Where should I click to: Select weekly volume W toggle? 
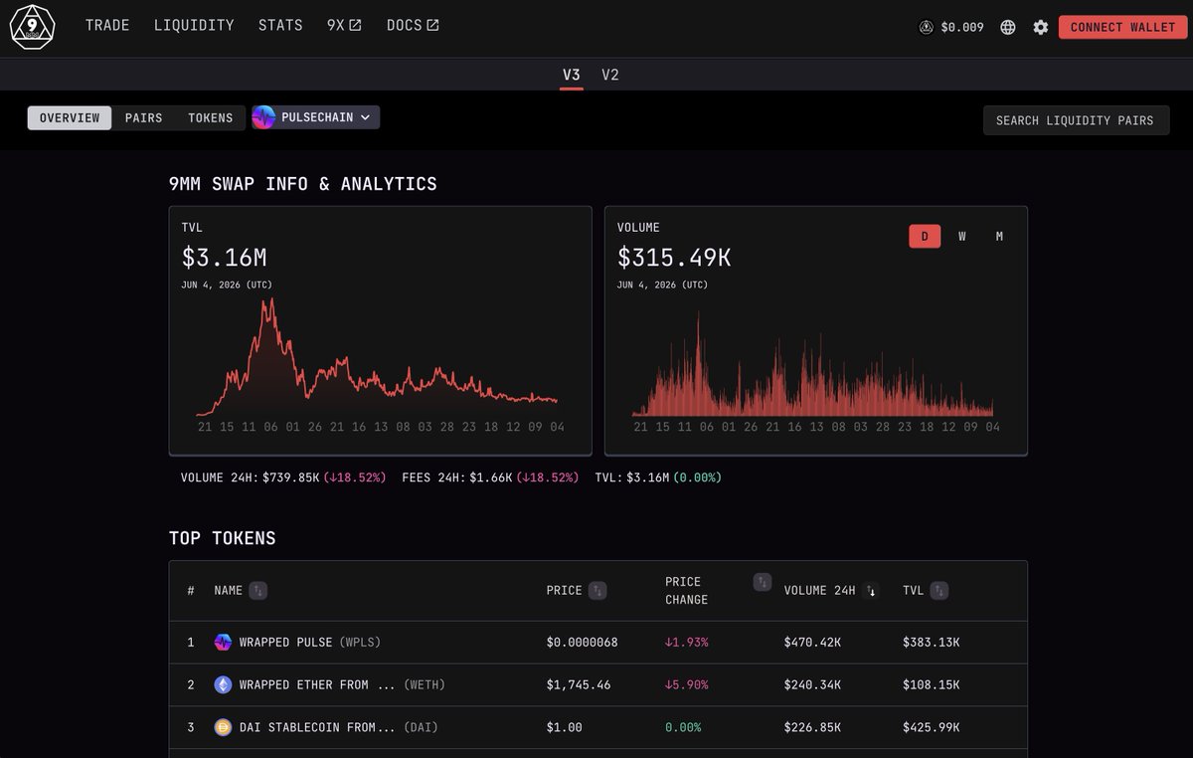click(962, 236)
